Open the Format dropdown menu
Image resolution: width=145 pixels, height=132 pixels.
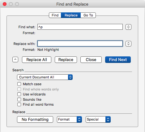pos(69,120)
